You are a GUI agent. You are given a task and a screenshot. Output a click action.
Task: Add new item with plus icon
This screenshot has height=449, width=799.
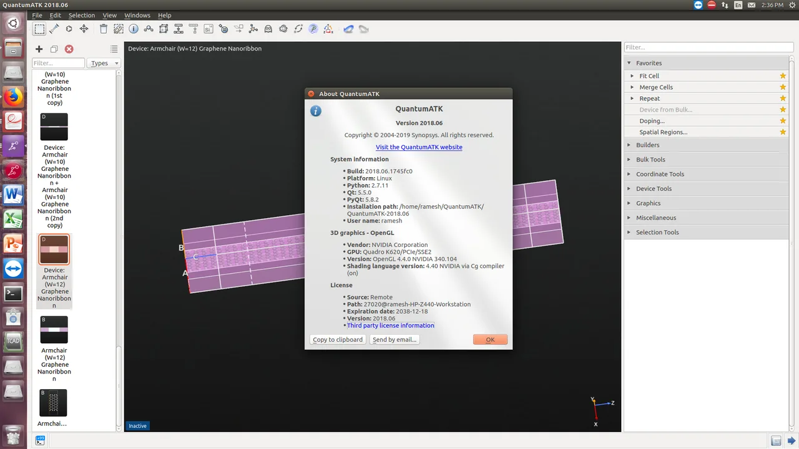pyautogui.click(x=39, y=49)
